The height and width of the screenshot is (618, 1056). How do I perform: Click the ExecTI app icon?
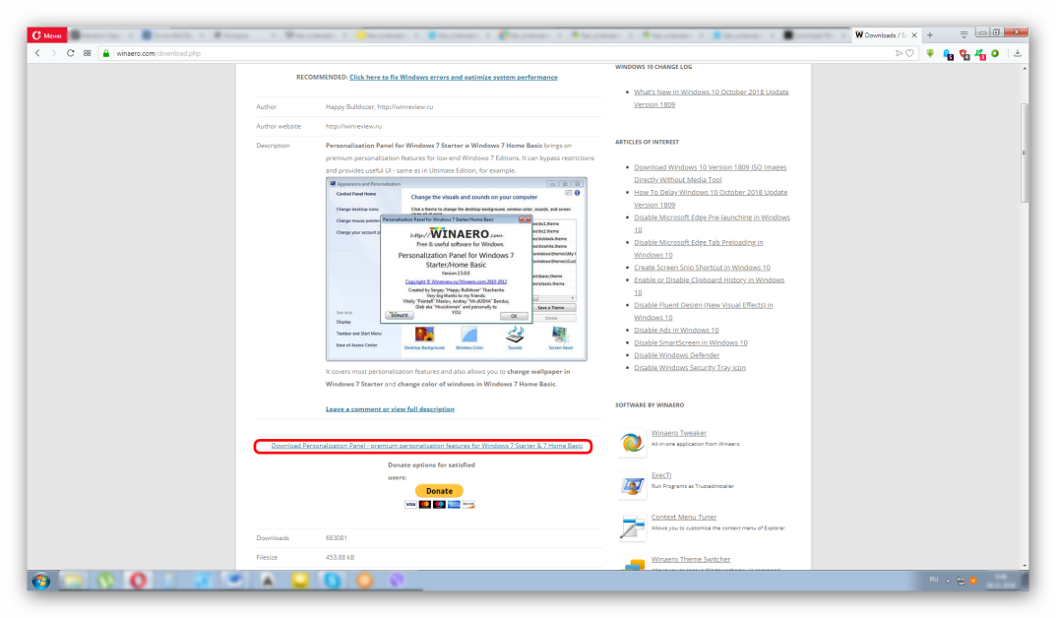632,485
